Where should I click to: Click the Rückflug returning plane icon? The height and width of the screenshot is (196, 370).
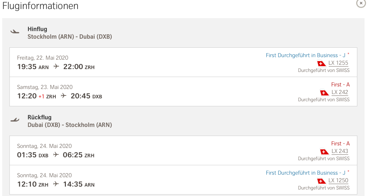[15, 120]
